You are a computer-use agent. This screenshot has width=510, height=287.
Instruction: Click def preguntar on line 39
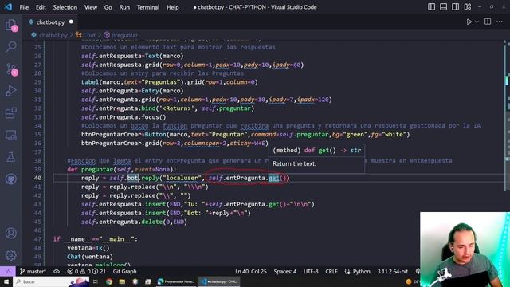click(90, 169)
